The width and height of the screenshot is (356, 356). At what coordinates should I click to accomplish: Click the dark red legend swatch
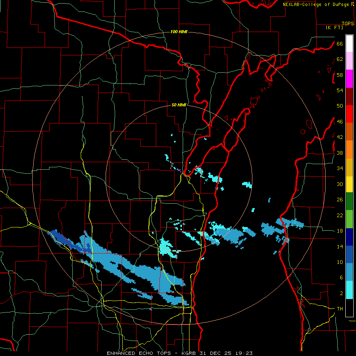349,97
